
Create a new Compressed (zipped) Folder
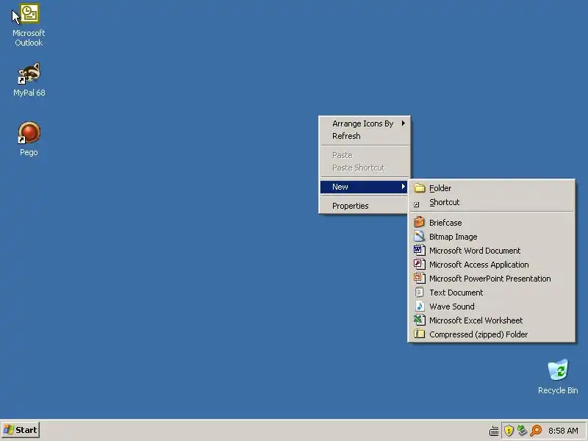(492, 334)
